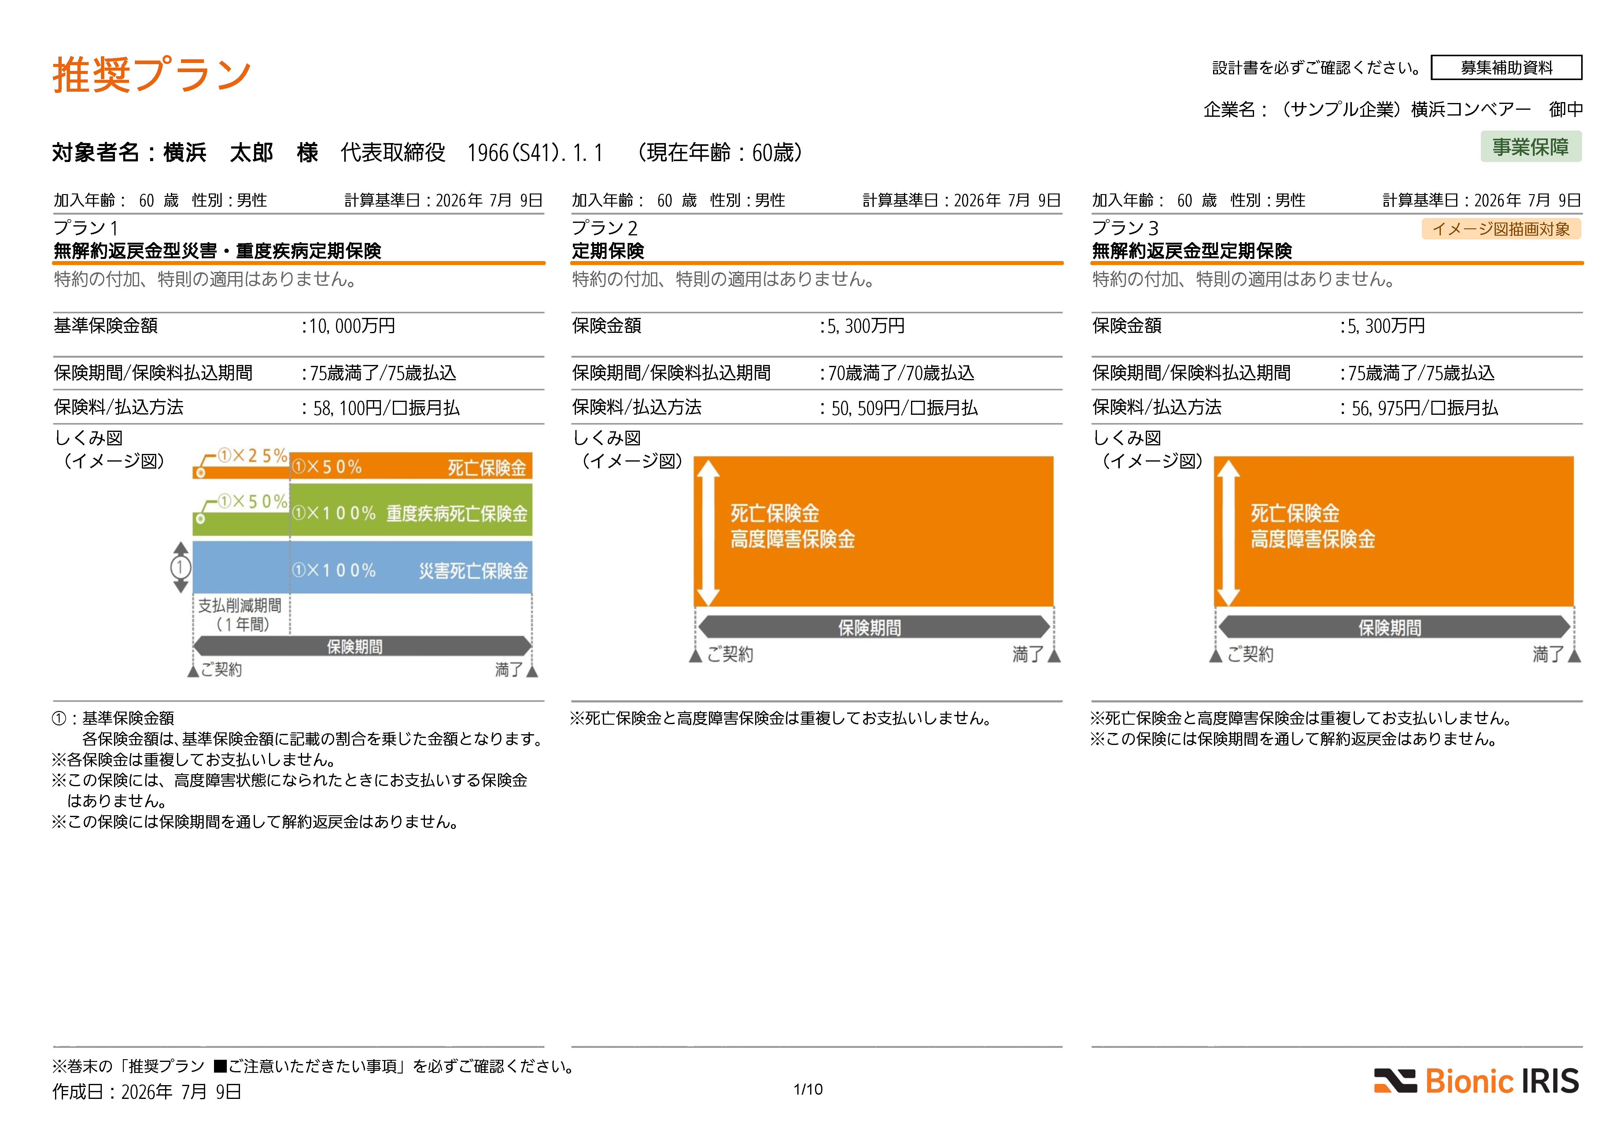Click the grey 保険期間 bar in Plan 1

[363, 646]
